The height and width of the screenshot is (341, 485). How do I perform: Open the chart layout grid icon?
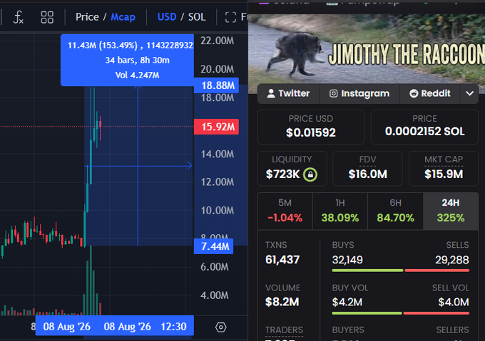[47, 17]
